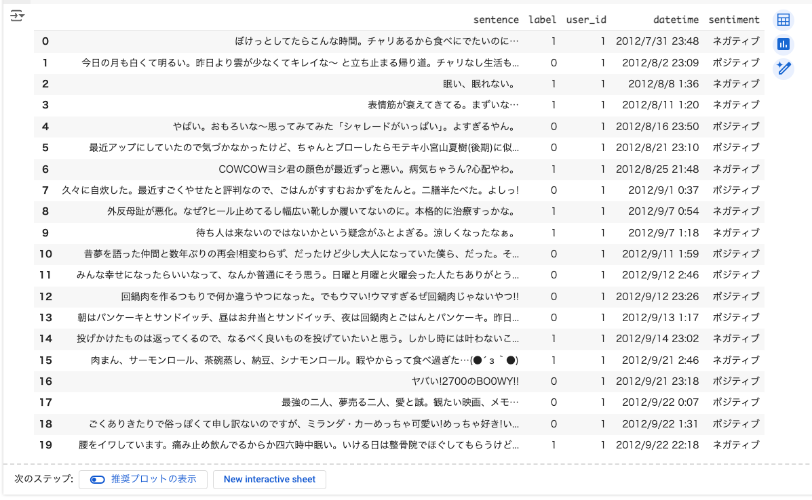
Task: Click the sentence starting やばい。おもろいな
Action: tap(345, 127)
